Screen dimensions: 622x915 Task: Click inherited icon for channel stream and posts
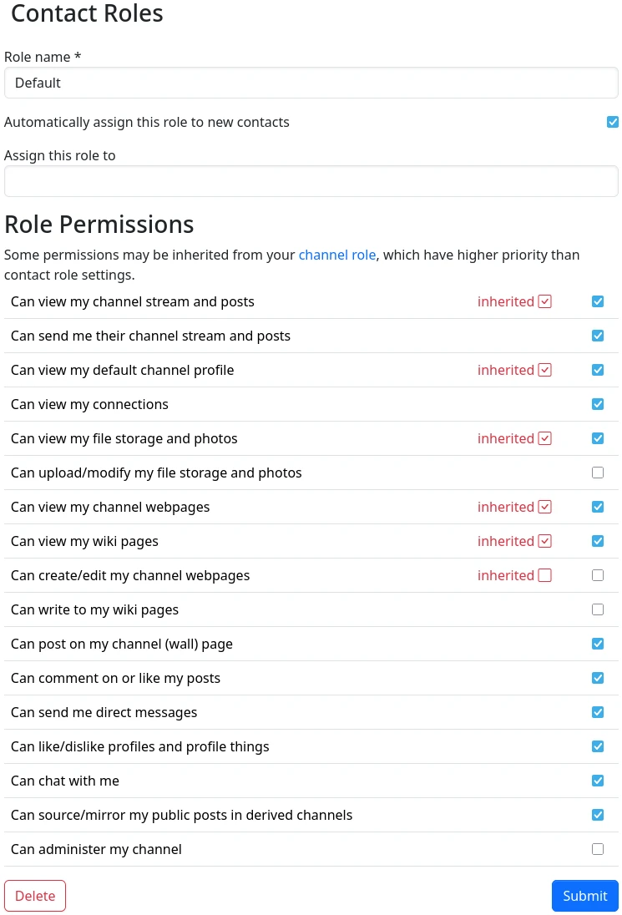tap(545, 301)
